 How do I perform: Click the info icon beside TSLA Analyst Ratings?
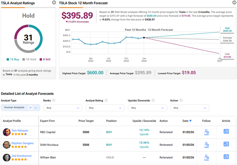[54, 3]
